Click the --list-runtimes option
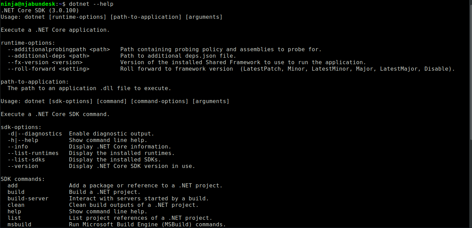 coord(33,153)
